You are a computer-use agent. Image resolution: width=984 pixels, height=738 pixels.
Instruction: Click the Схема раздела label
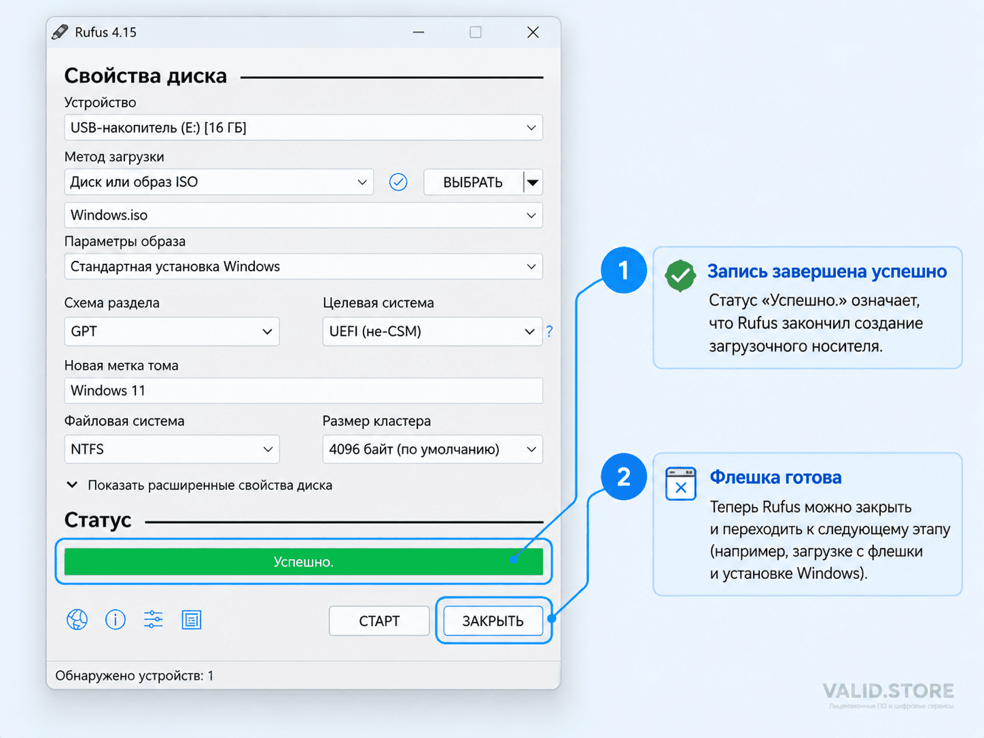(x=112, y=303)
